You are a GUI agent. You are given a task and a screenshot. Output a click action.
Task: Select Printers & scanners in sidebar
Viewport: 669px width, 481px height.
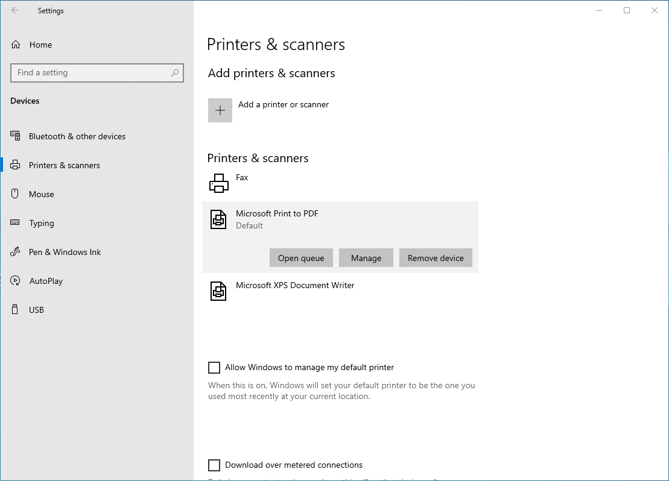[65, 165]
